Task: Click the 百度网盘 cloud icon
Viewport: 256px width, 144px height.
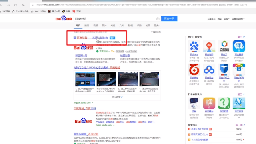Action: pos(209,70)
